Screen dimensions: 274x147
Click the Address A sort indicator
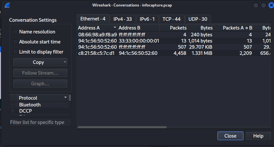coord(115,27)
